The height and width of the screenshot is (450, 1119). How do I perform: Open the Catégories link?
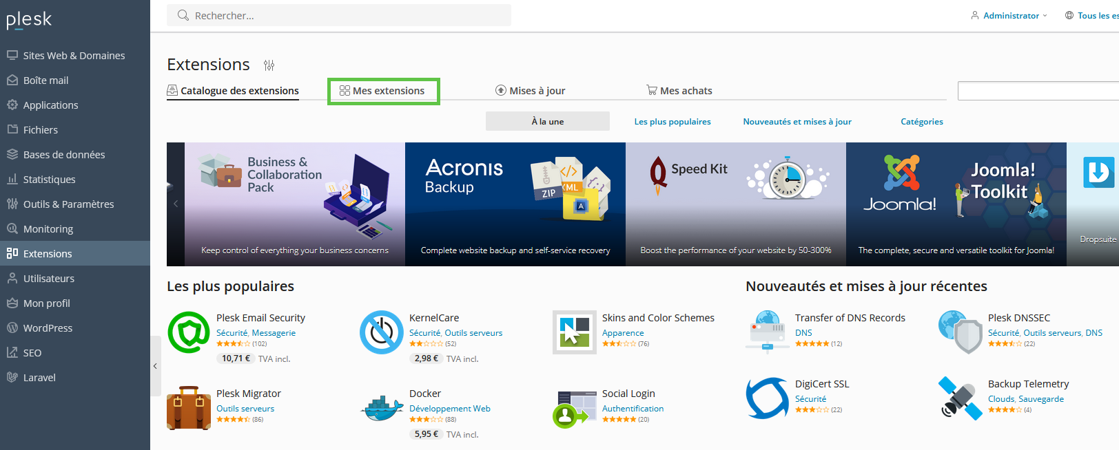(x=922, y=122)
